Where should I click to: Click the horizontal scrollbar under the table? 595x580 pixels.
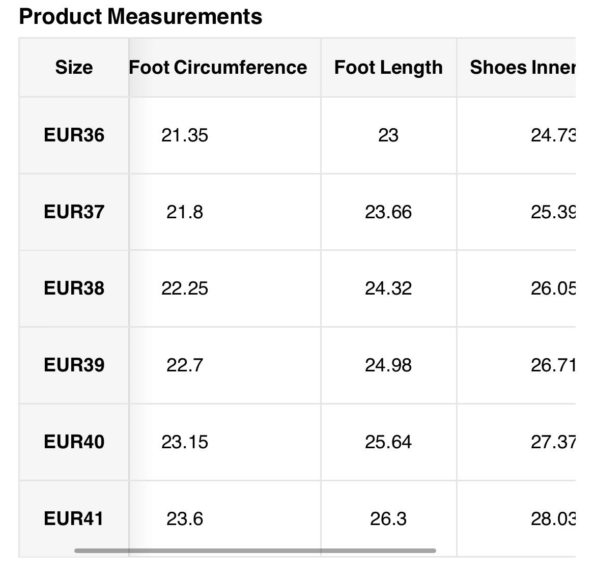pyautogui.click(x=254, y=550)
